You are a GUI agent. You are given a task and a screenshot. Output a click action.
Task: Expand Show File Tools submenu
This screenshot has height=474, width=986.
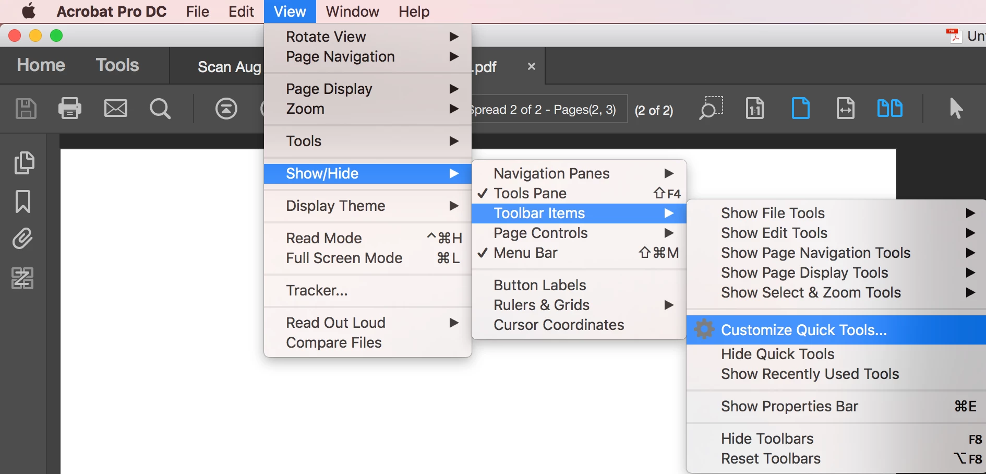coord(836,213)
